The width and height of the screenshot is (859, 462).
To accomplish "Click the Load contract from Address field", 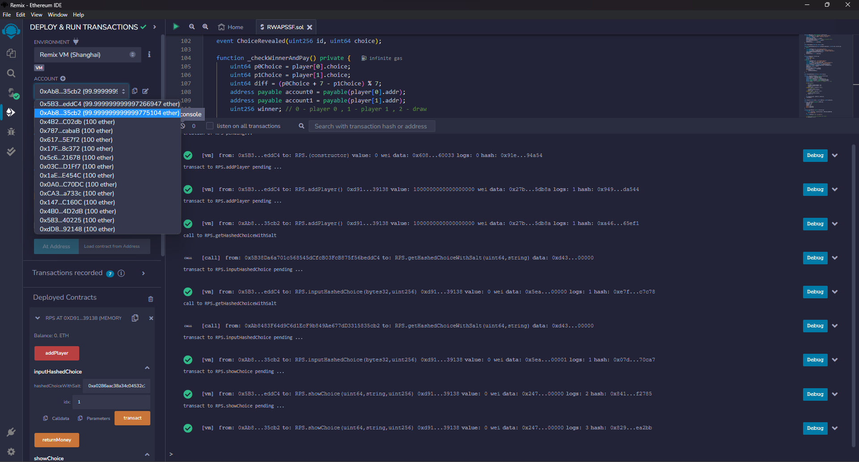I will pos(115,246).
